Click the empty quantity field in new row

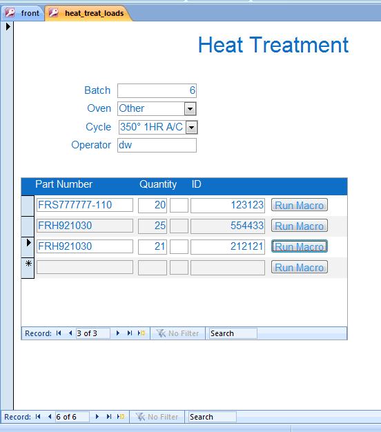click(153, 268)
